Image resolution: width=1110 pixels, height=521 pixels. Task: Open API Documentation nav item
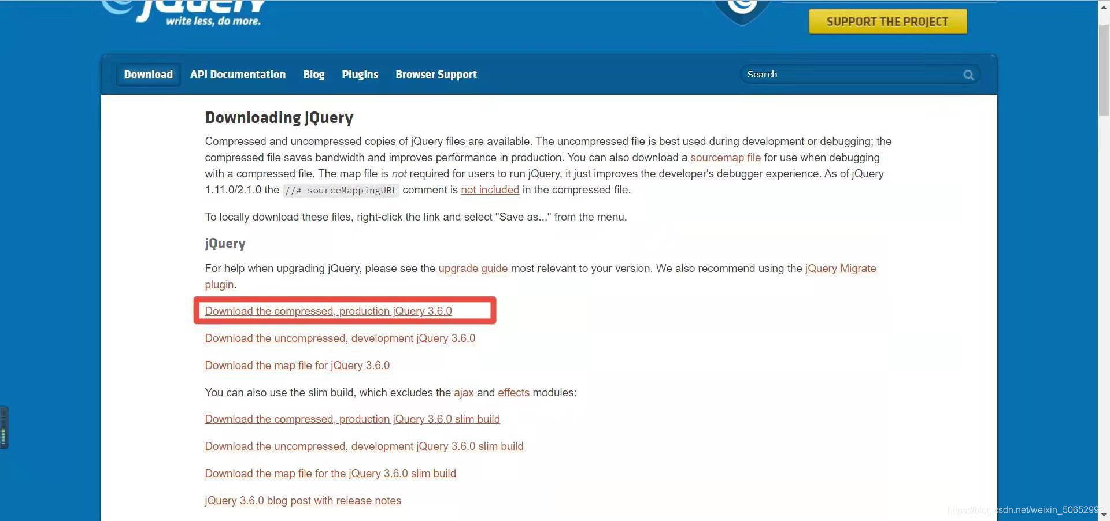(x=238, y=75)
